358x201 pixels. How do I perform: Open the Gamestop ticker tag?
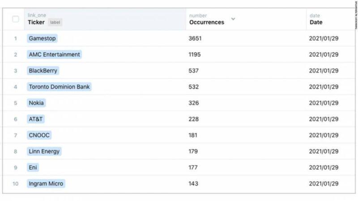pos(42,38)
